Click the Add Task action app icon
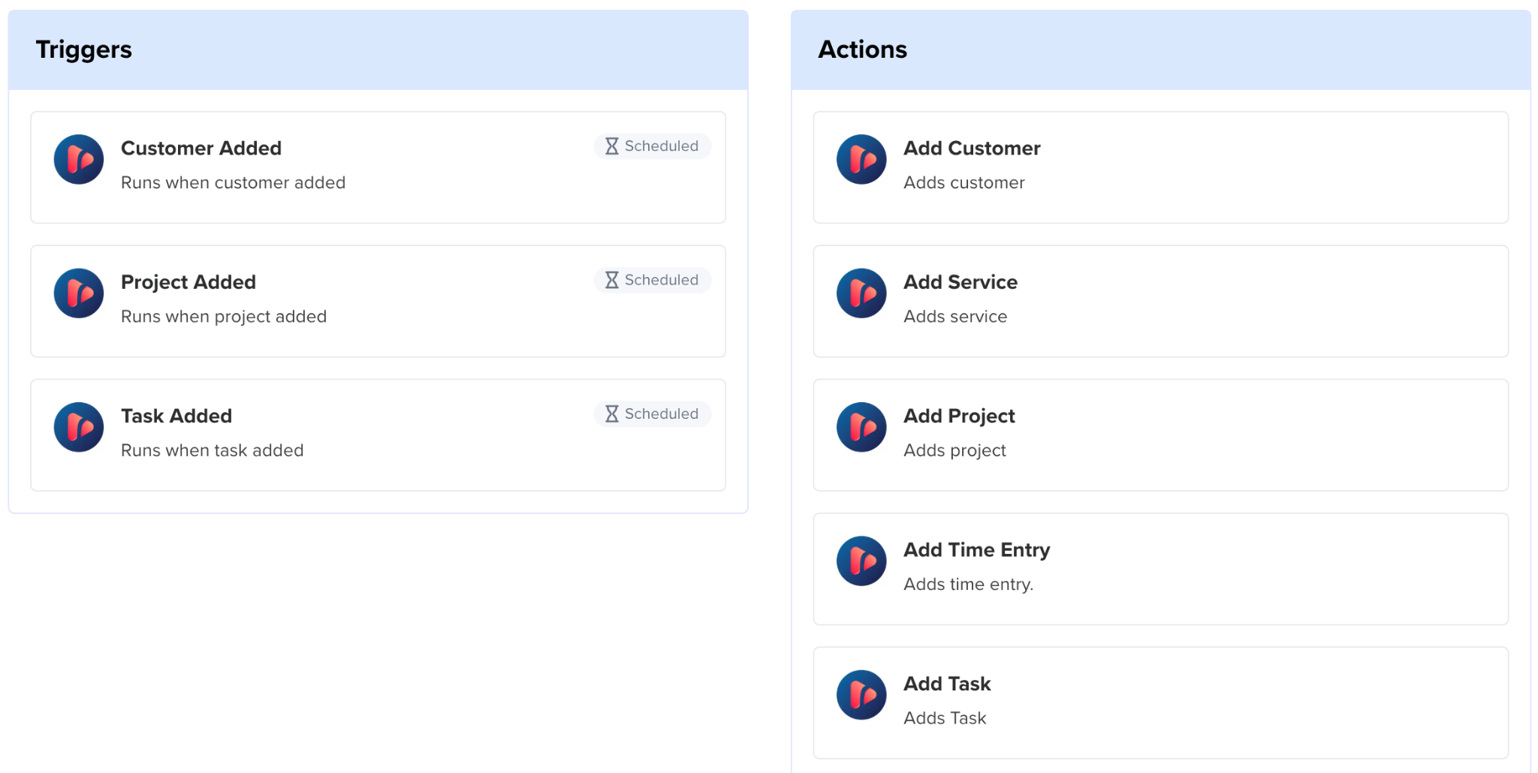Screen dimensions: 1538x773 pos(861,695)
